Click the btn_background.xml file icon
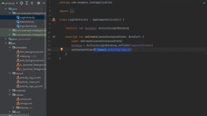Image resolution: width=207 pixels, height=116 pixels. (18, 52)
